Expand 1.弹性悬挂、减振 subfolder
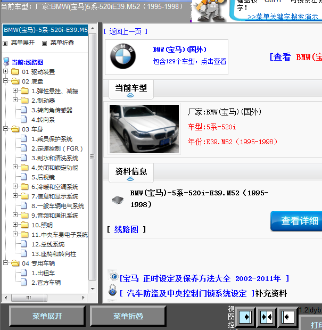322x330 pixels. 15,90
